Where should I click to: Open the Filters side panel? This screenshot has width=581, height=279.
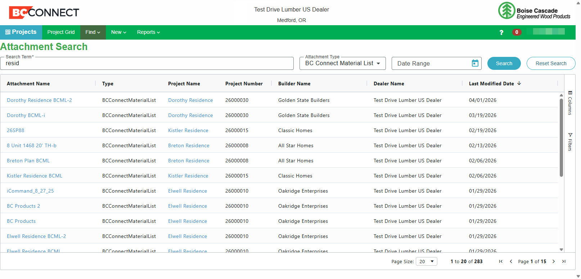(570, 142)
